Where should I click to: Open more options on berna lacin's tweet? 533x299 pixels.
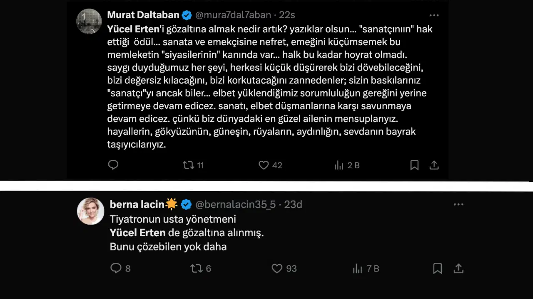(x=458, y=204)
